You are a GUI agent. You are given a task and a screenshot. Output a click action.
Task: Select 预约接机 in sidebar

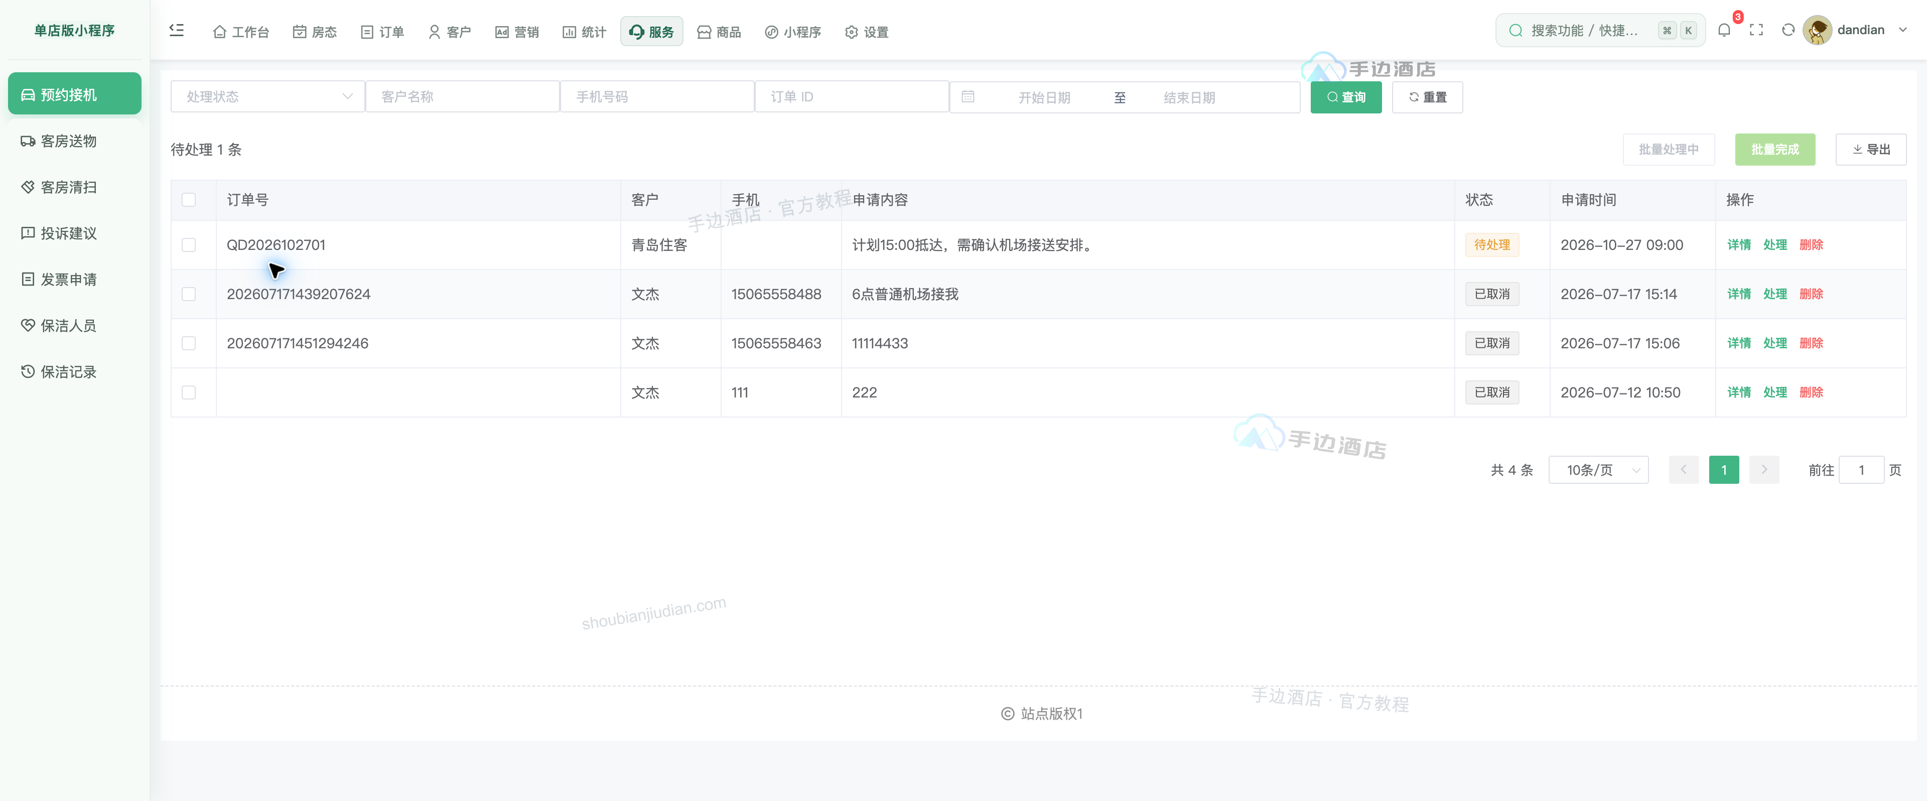(x=74, y=94)
